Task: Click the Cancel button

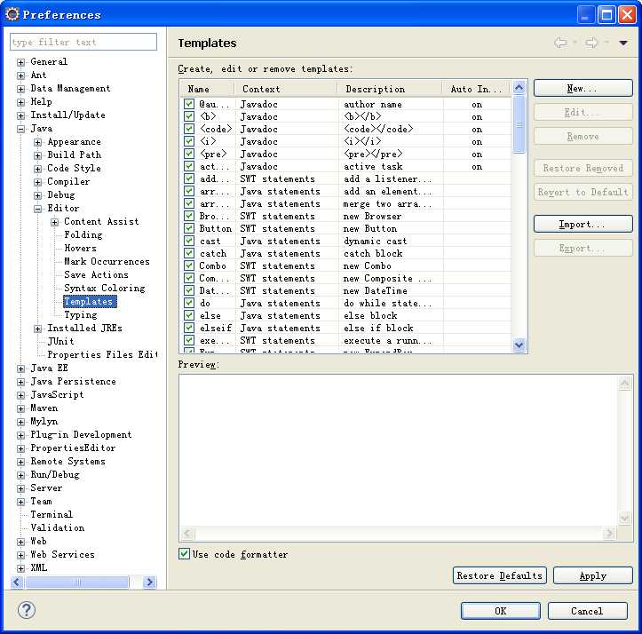Action: 587,611
